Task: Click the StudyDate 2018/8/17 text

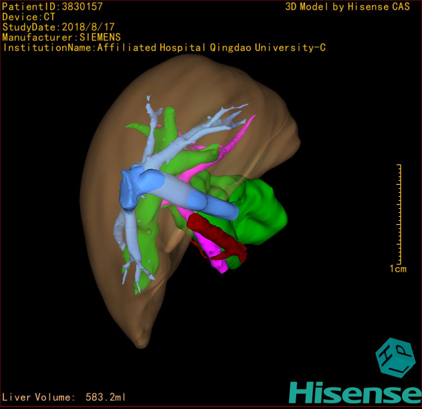Action: [x=59, y=27]
